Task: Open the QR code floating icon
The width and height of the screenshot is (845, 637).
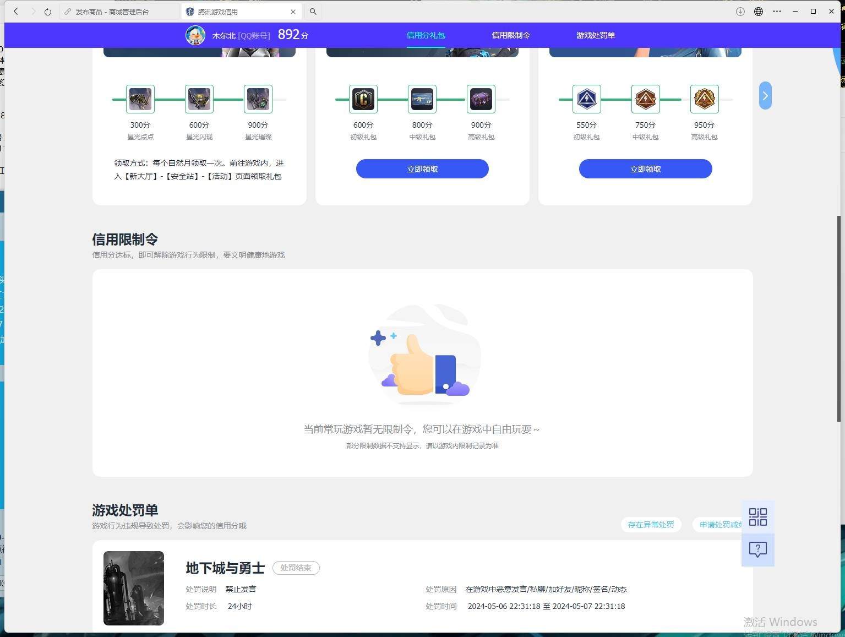Action: tap(758, 517)
